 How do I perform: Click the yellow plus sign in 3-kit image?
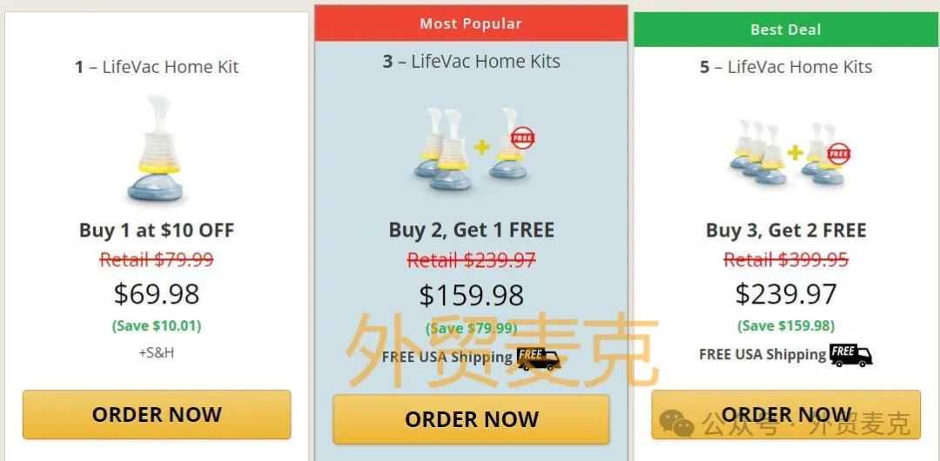tap(481, 147)
